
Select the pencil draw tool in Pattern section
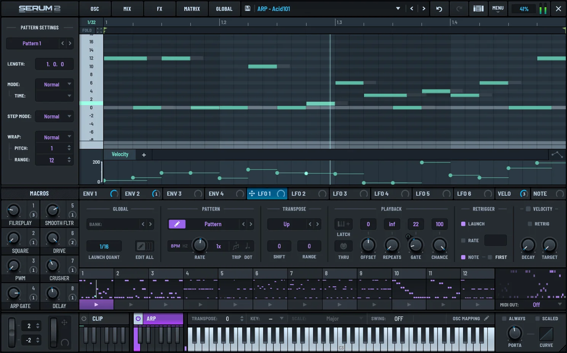[x=177, y=224]
